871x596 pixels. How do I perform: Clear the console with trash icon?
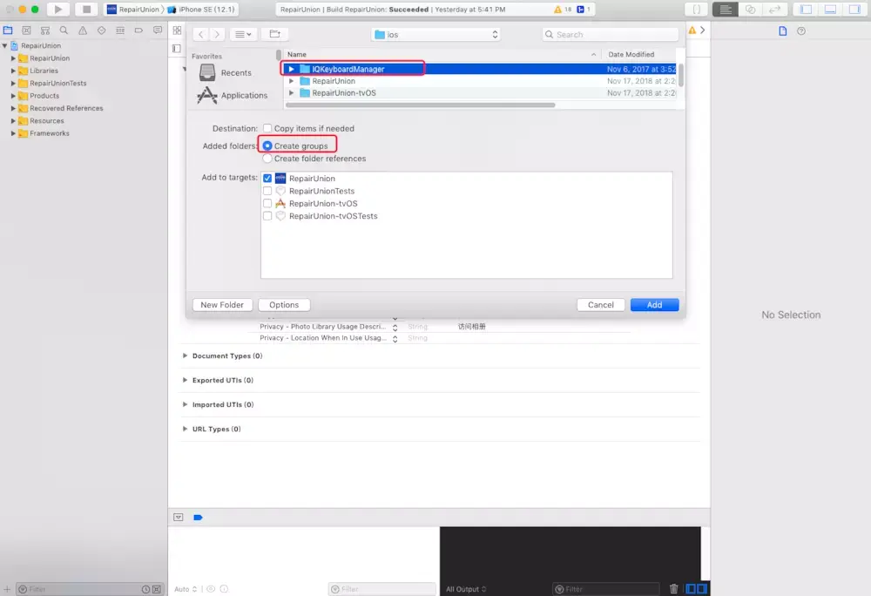click(673, 589)
